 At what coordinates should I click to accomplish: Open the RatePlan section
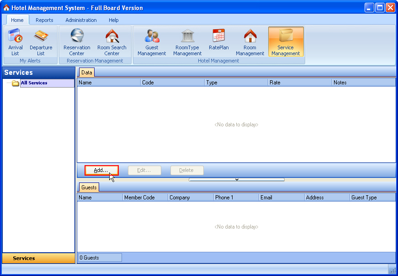(x=218, y=41)
